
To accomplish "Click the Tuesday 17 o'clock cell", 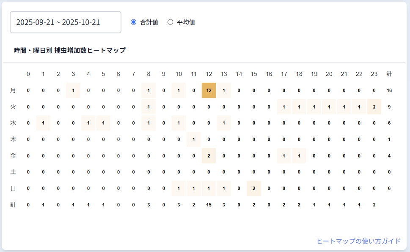I will point(284,107).
